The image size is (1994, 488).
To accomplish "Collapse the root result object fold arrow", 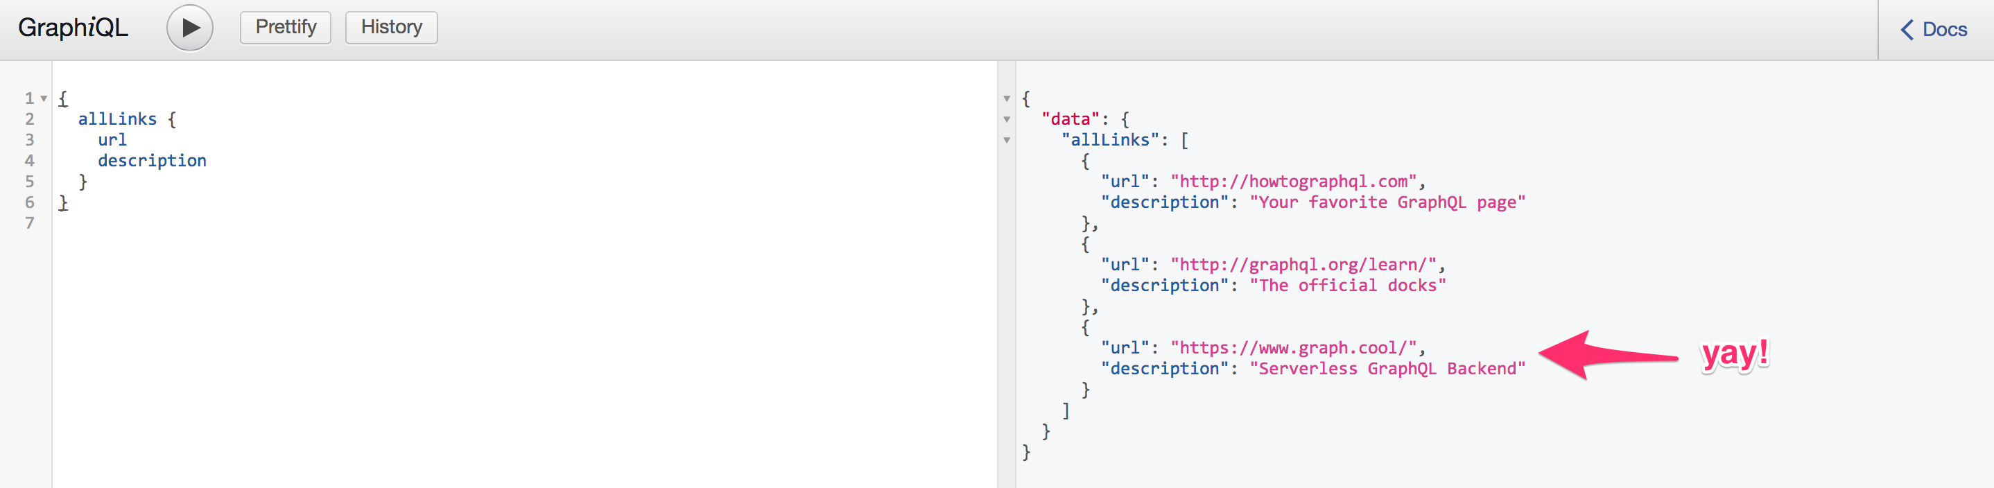I will pyautogui.click(x=1007, y=99).
